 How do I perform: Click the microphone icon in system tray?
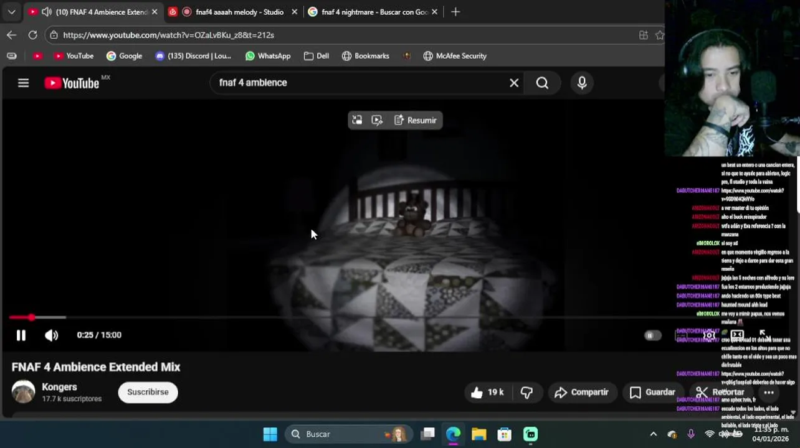(x=690, y=434)
